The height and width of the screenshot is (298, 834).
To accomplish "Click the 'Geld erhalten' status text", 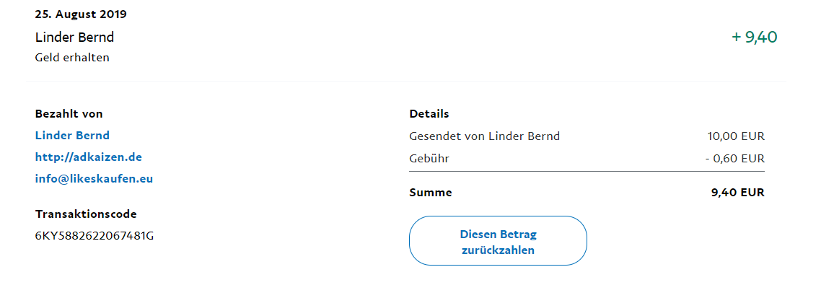I will pos(72,58).
